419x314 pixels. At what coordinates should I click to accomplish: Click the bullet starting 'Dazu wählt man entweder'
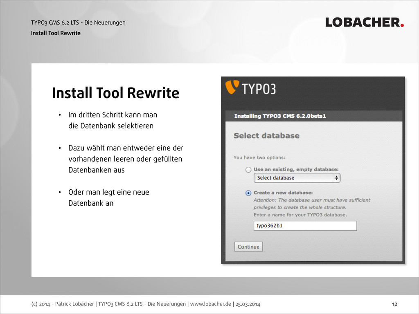(x=126, y=159)
